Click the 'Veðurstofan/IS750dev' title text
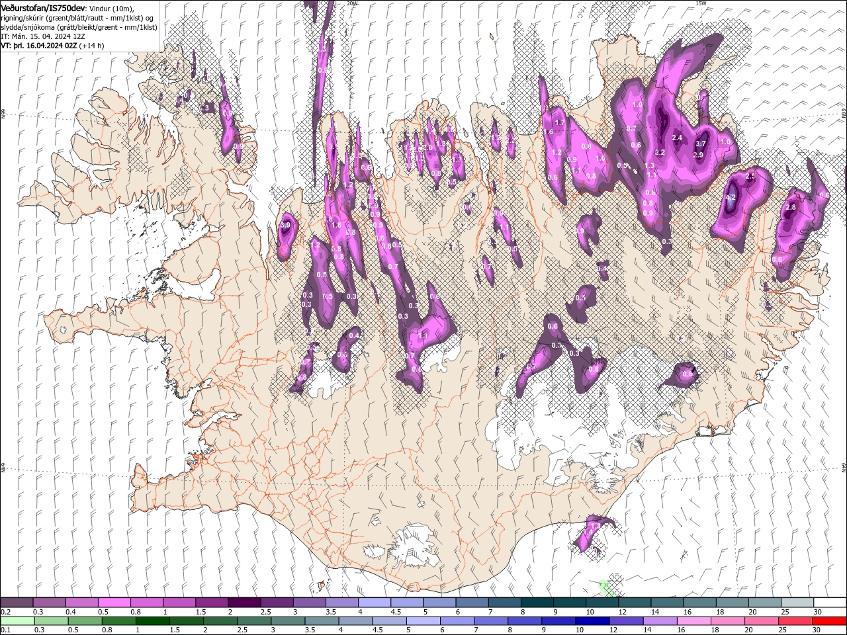The height and width of the screenshot is (635, 847). click(x=43, y=8)
